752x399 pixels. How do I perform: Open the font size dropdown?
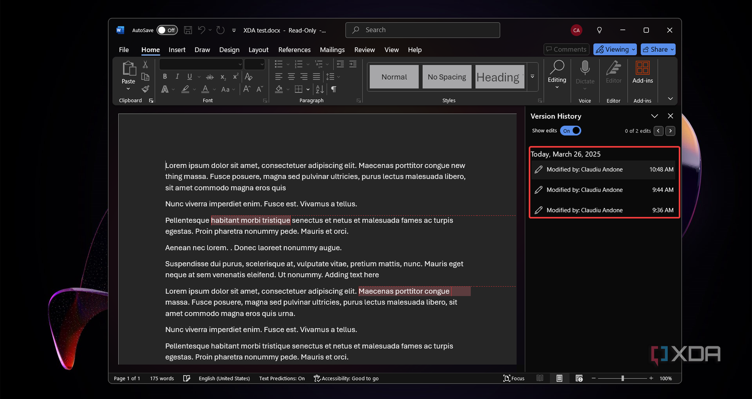261,64
